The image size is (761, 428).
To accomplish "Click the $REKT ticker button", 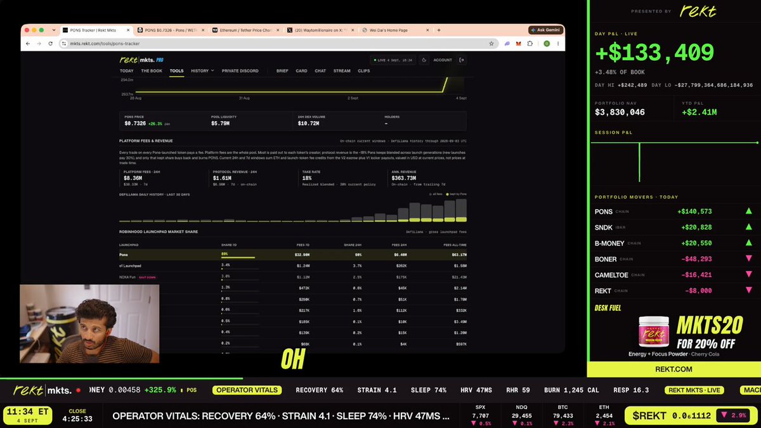I will pyautogui.click(x=690, y=415).
